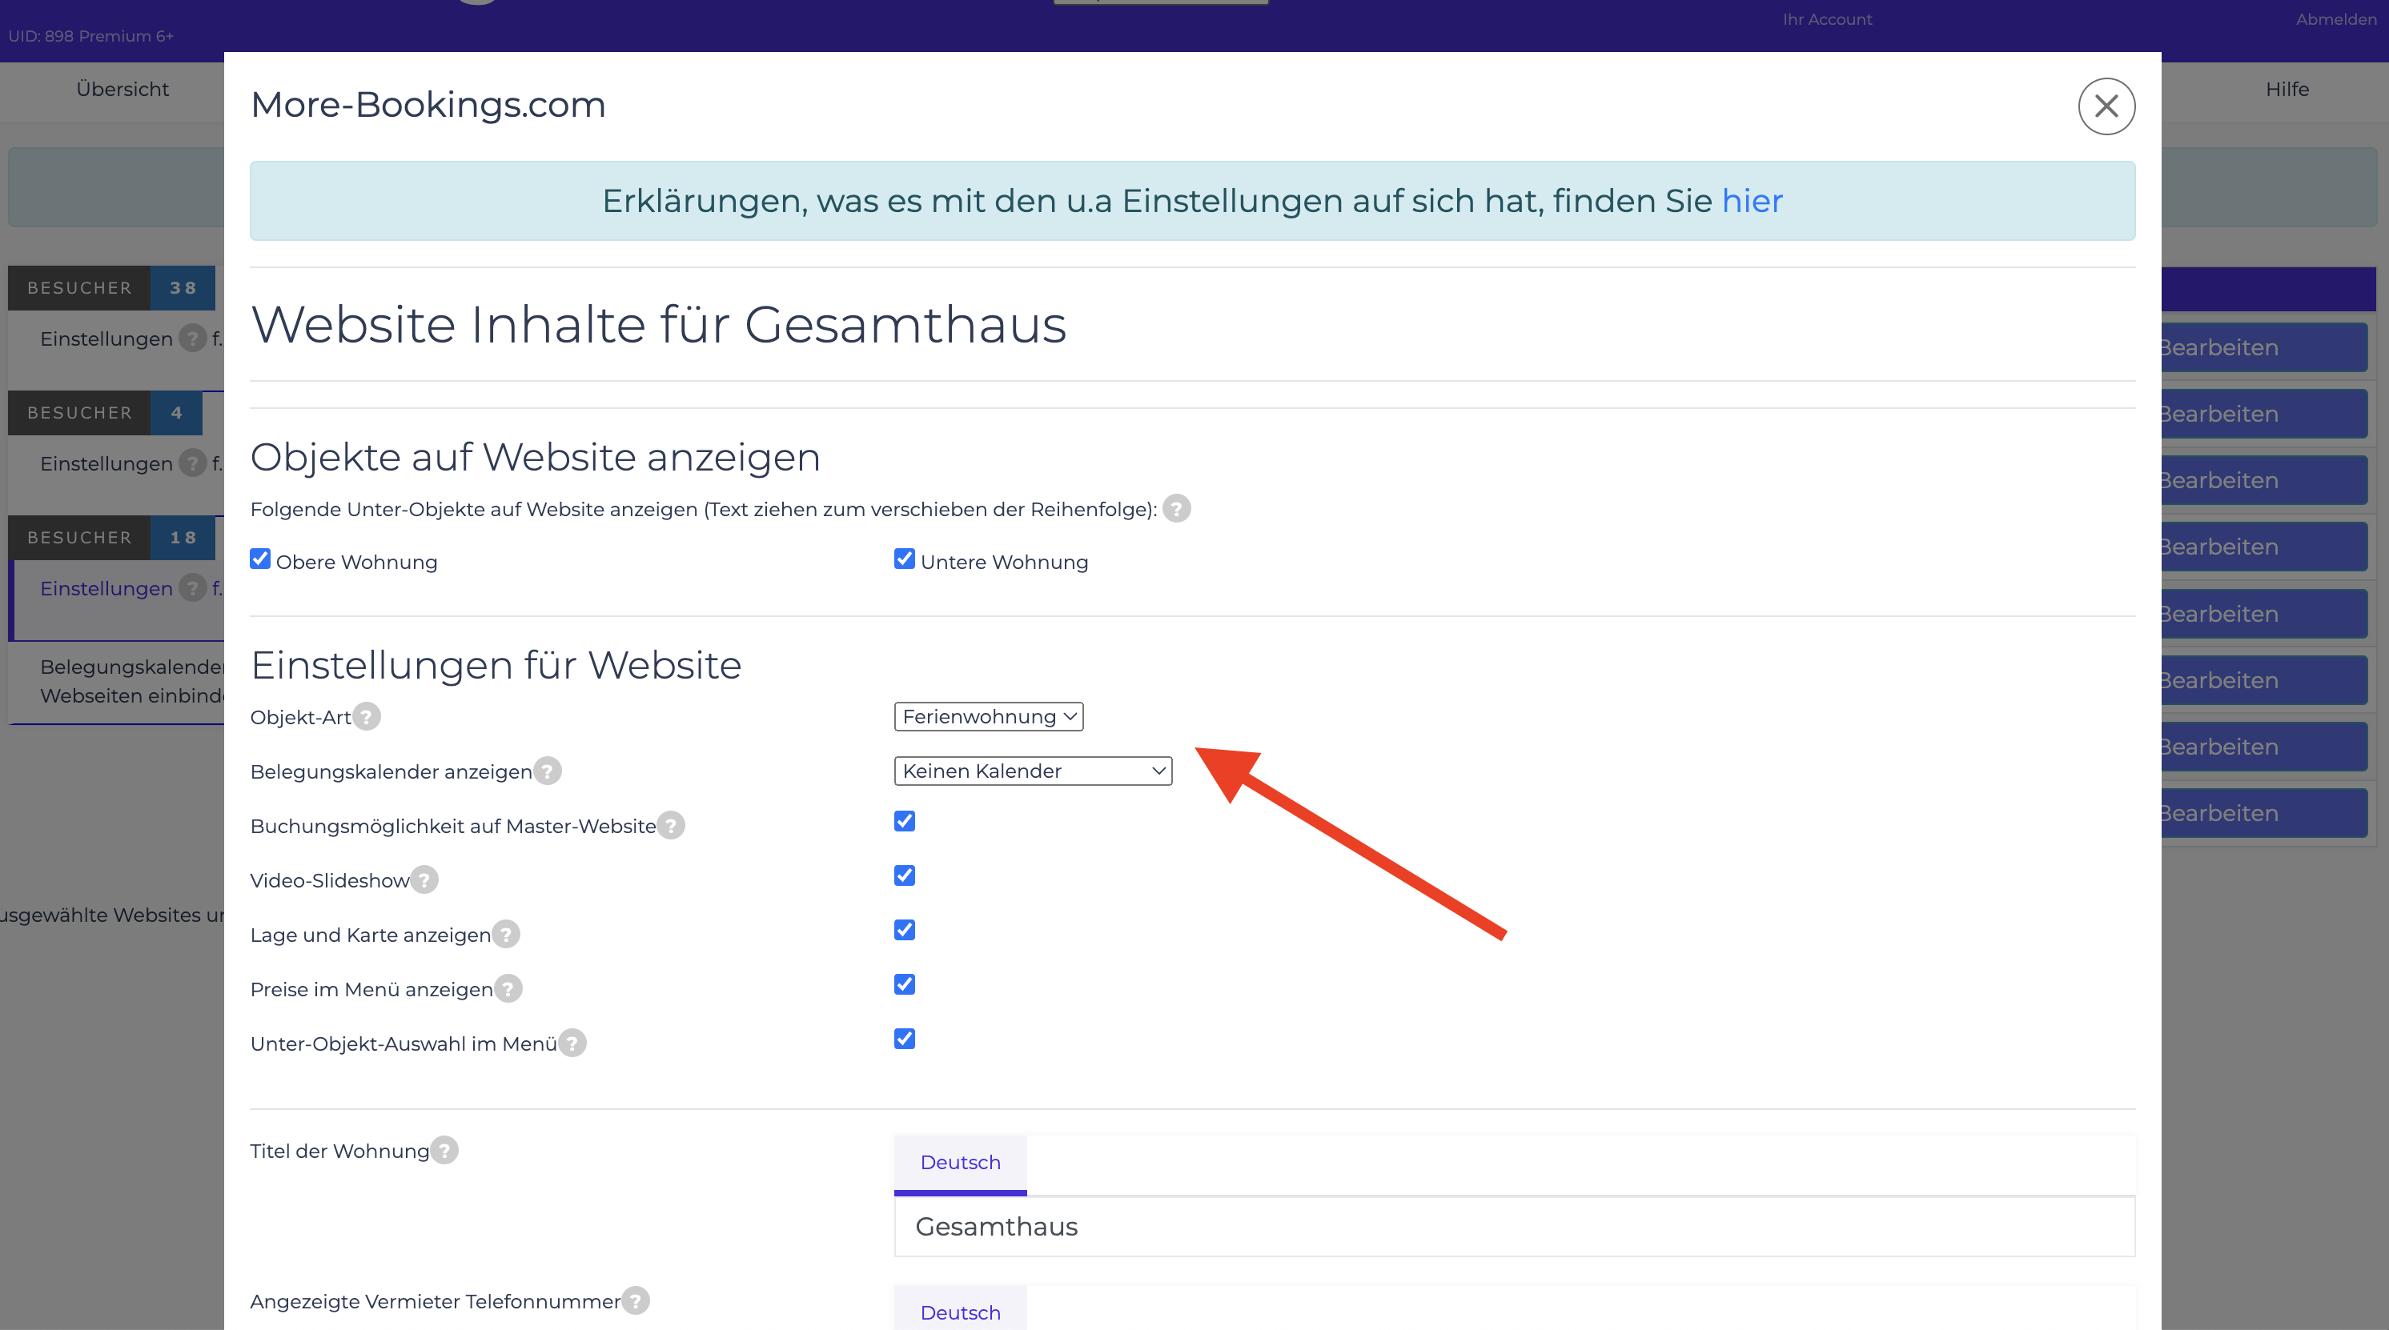Click into the Gesamthaus title field
Screen dimensions: 2389x1330
point(1515,1227)
